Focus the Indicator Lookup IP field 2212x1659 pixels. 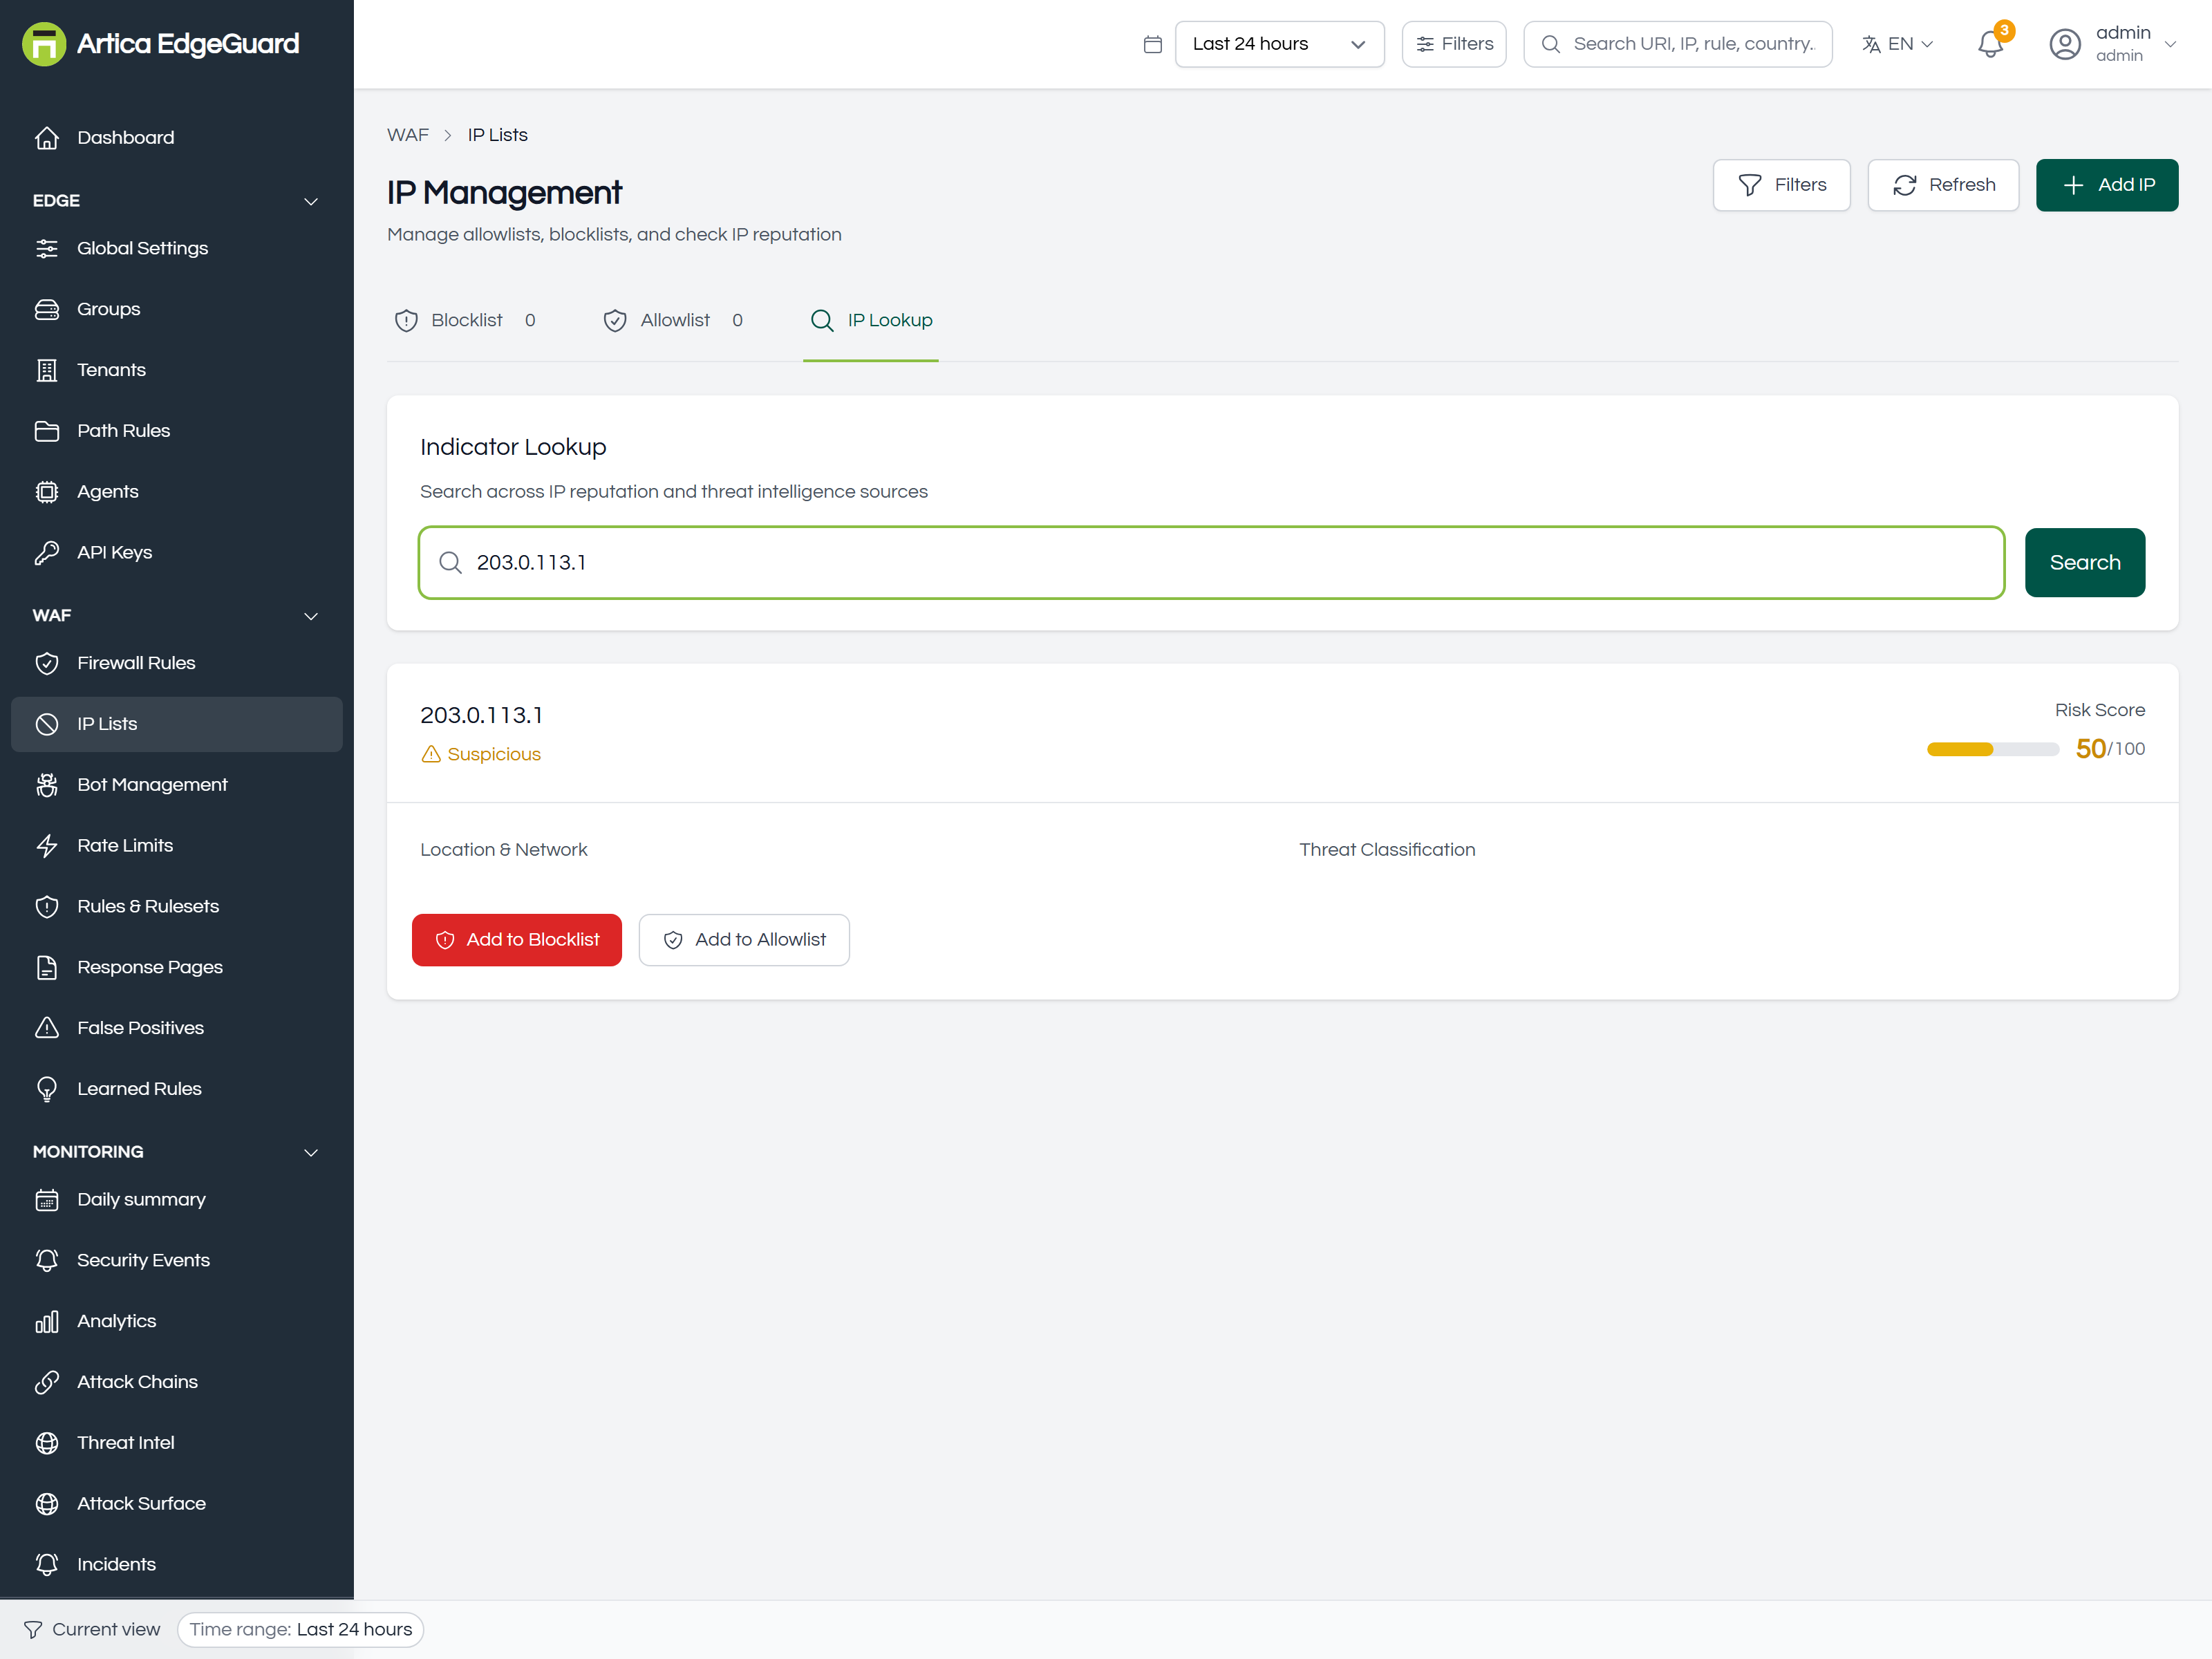1211,563
